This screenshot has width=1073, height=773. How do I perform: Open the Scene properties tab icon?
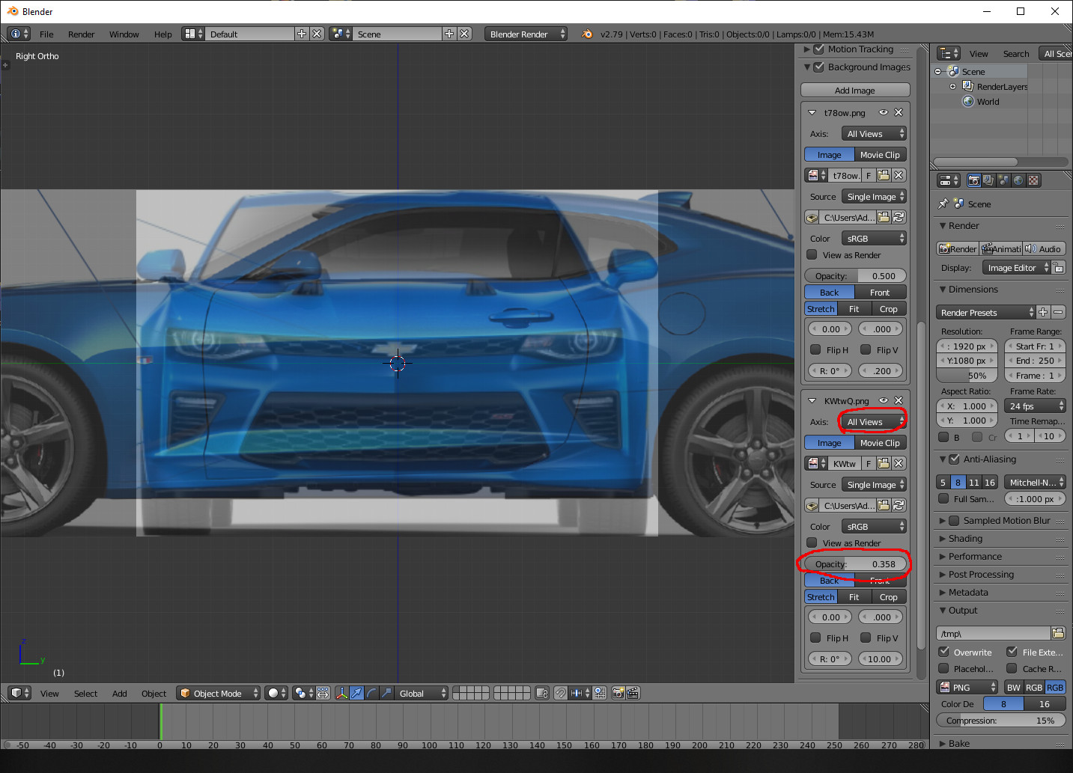[x=1003, y=180]
